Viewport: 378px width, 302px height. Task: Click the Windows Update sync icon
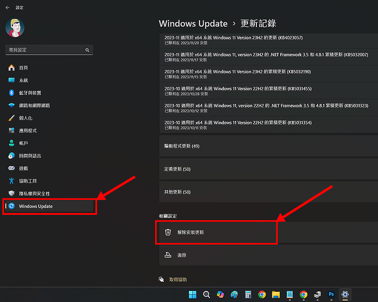[11, 206]
